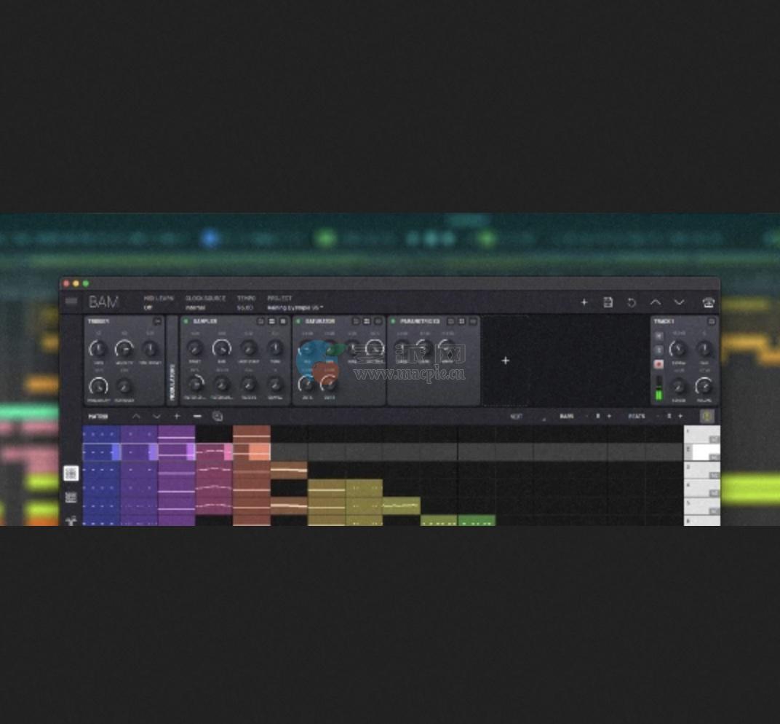
Task: Increase Bars count with the plus button
Action: tap(608, 416)
